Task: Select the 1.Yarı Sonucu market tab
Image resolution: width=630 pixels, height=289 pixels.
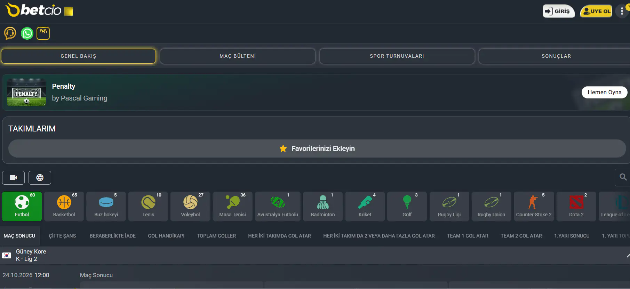Action: click(572, 236)
